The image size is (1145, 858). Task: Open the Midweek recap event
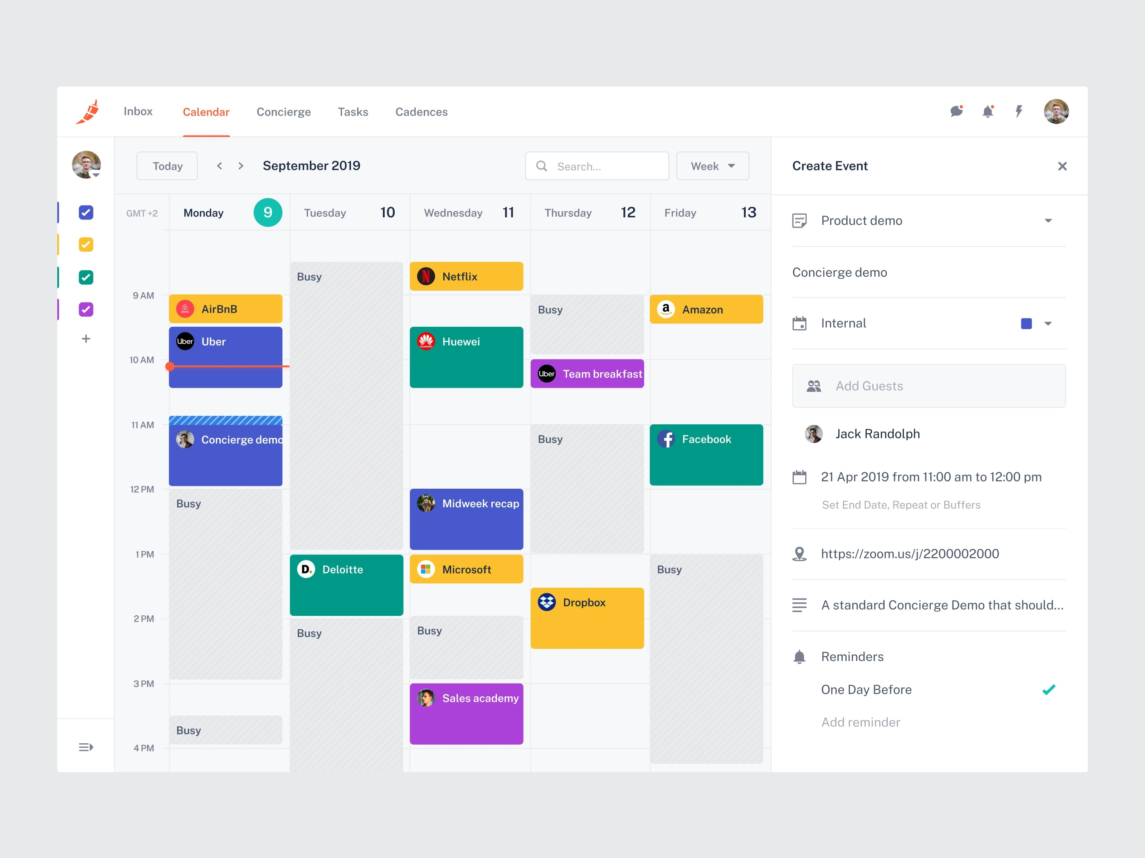tap(466, 519)
